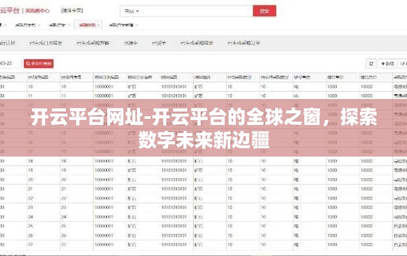The image size is (407, 256).
Task: Click the refresh icon above the table
Action: (x=371, y=64)
